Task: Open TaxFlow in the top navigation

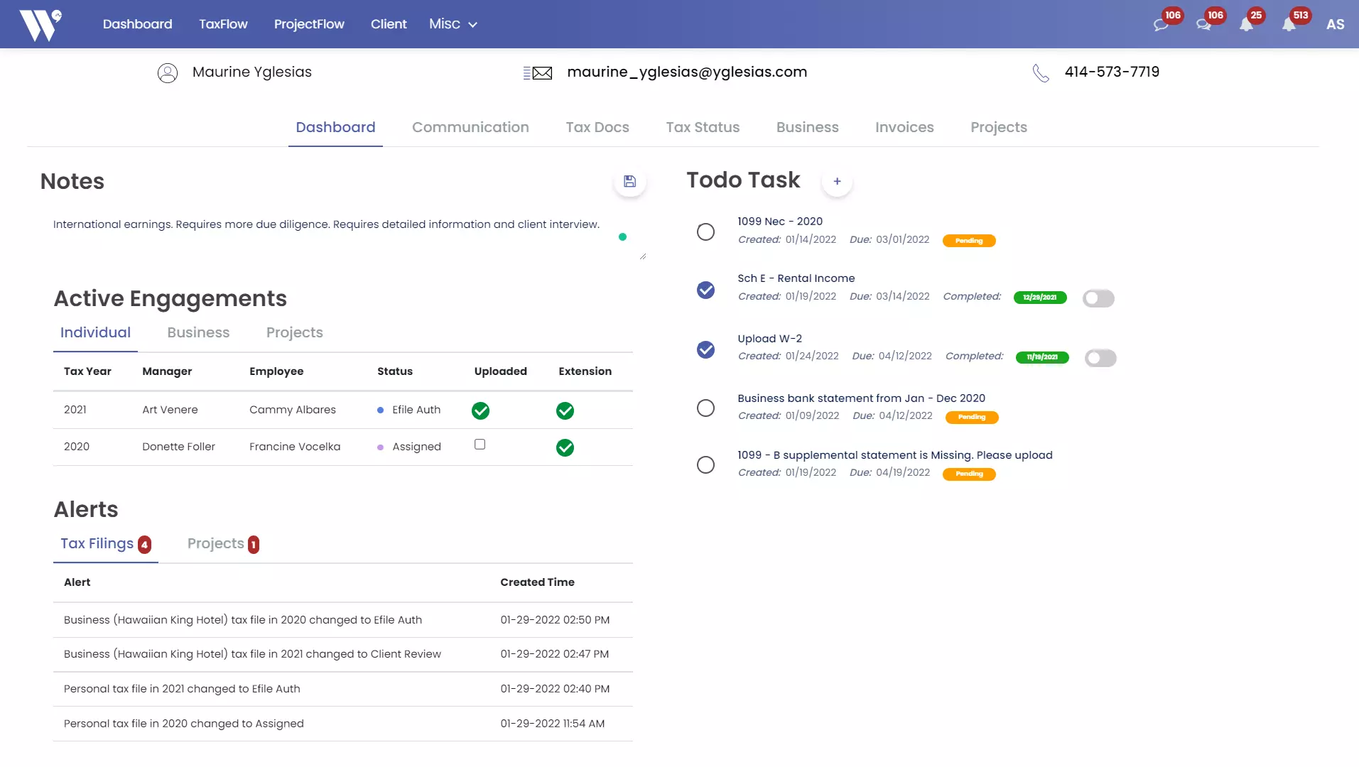Action: pos(223,24)
